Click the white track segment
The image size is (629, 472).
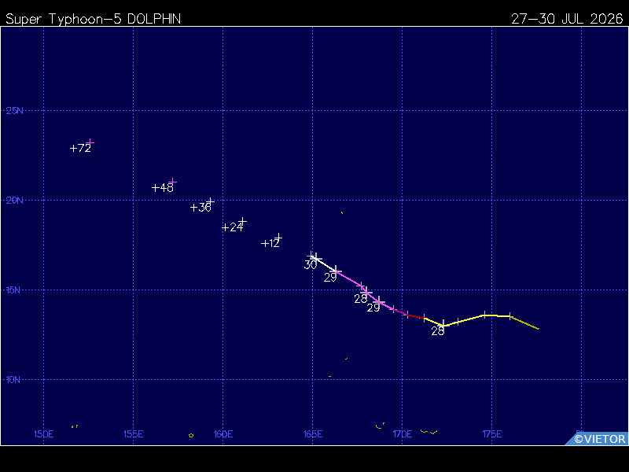coord(326,265)
